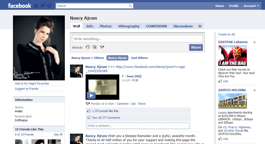
Task: Click Nancy Ajram name on Ramadan post
Action: pos(96,136)
